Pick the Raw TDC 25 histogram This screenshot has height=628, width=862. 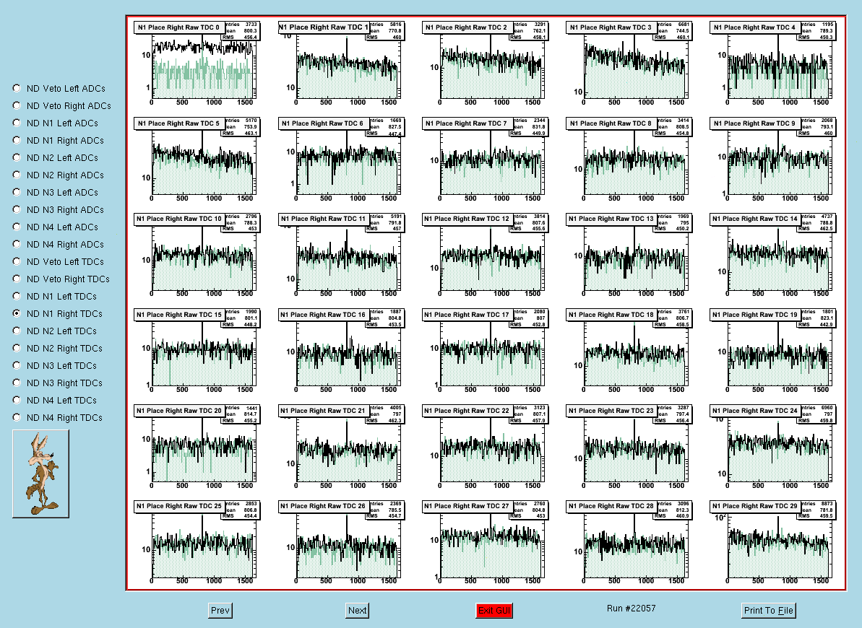click(x=197, y=541)
